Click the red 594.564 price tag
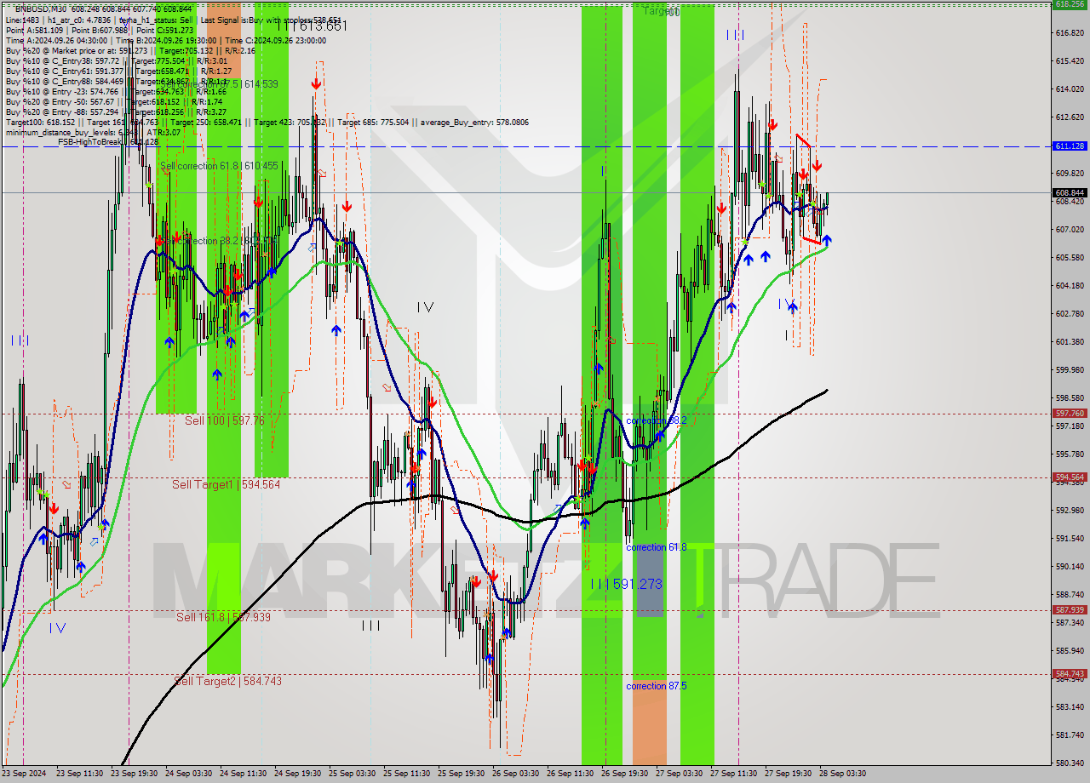Viewport: 1090px width, 783px height. (x=1070, y=477)
